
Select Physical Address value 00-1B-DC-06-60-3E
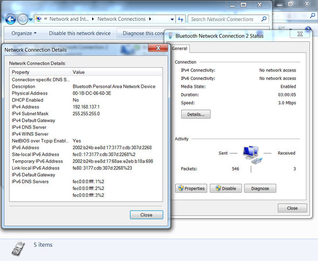coord(92,93)
